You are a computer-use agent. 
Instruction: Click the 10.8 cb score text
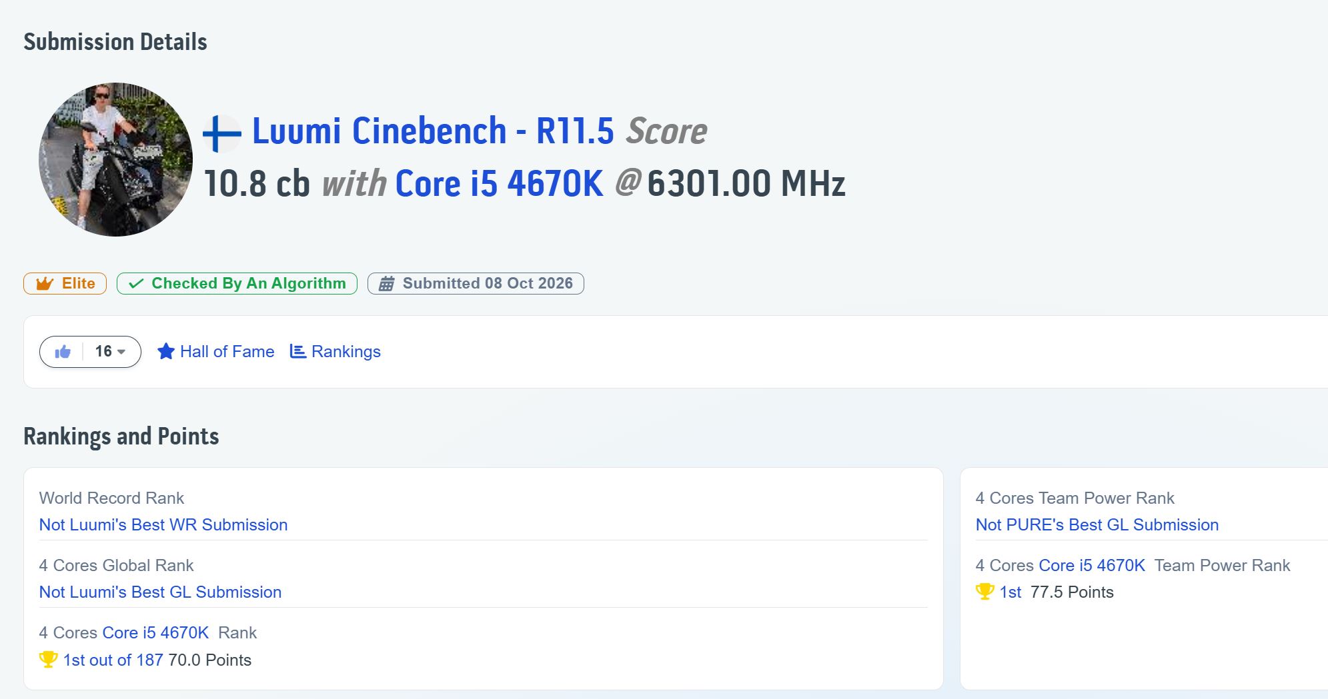pyautogui.click(x=257, y=184)
